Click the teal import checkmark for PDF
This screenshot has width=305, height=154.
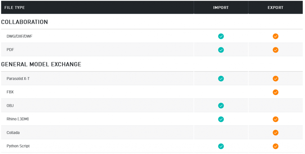pos(221,50)
